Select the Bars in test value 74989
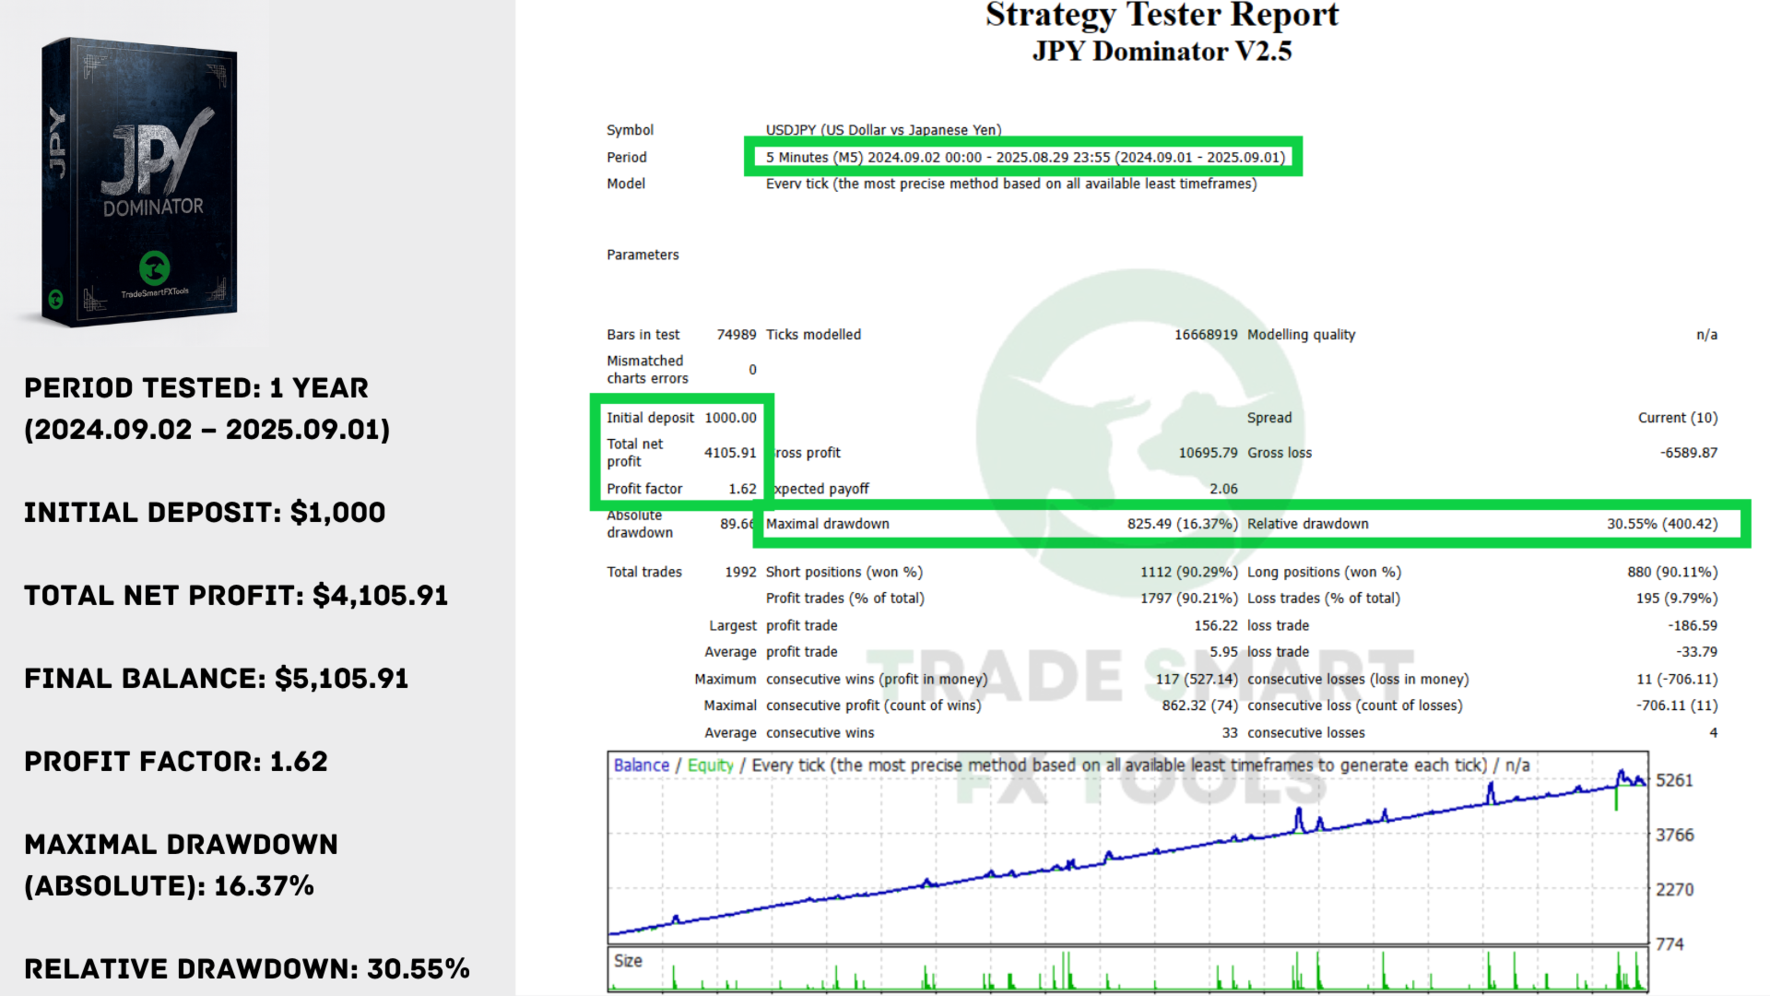The height and width of the screenshot is (996, 1770). [737, 335]
